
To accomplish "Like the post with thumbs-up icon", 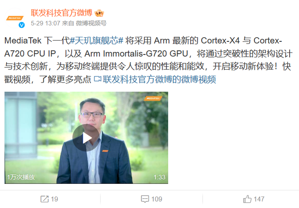I will tap(247, 199).
